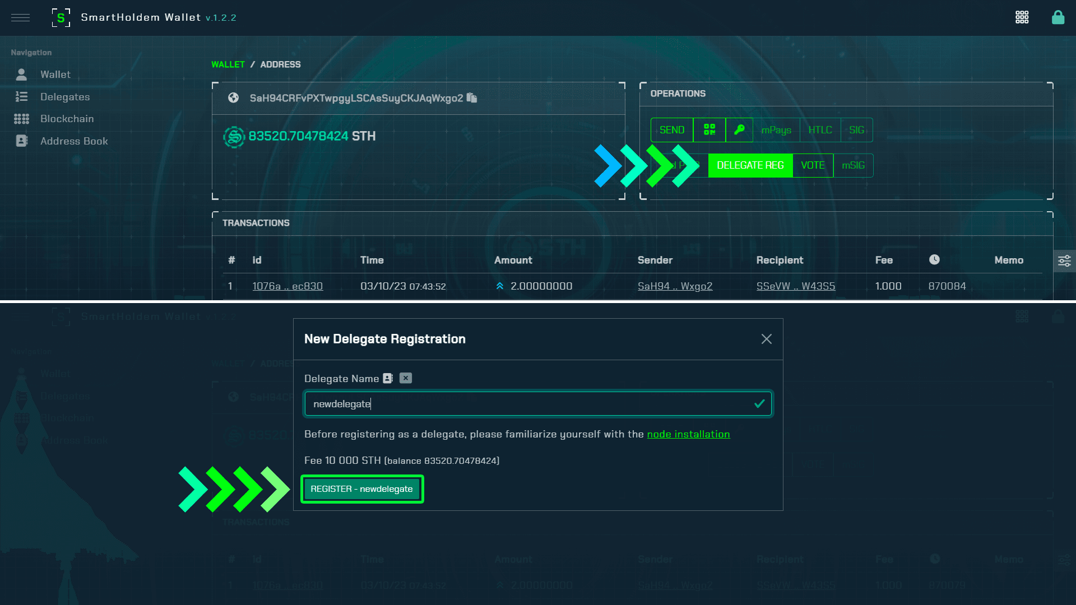The image size is (1076, 605).
Task: Click the Time column header
Action: pyautogui.click(x=372, y=260)
